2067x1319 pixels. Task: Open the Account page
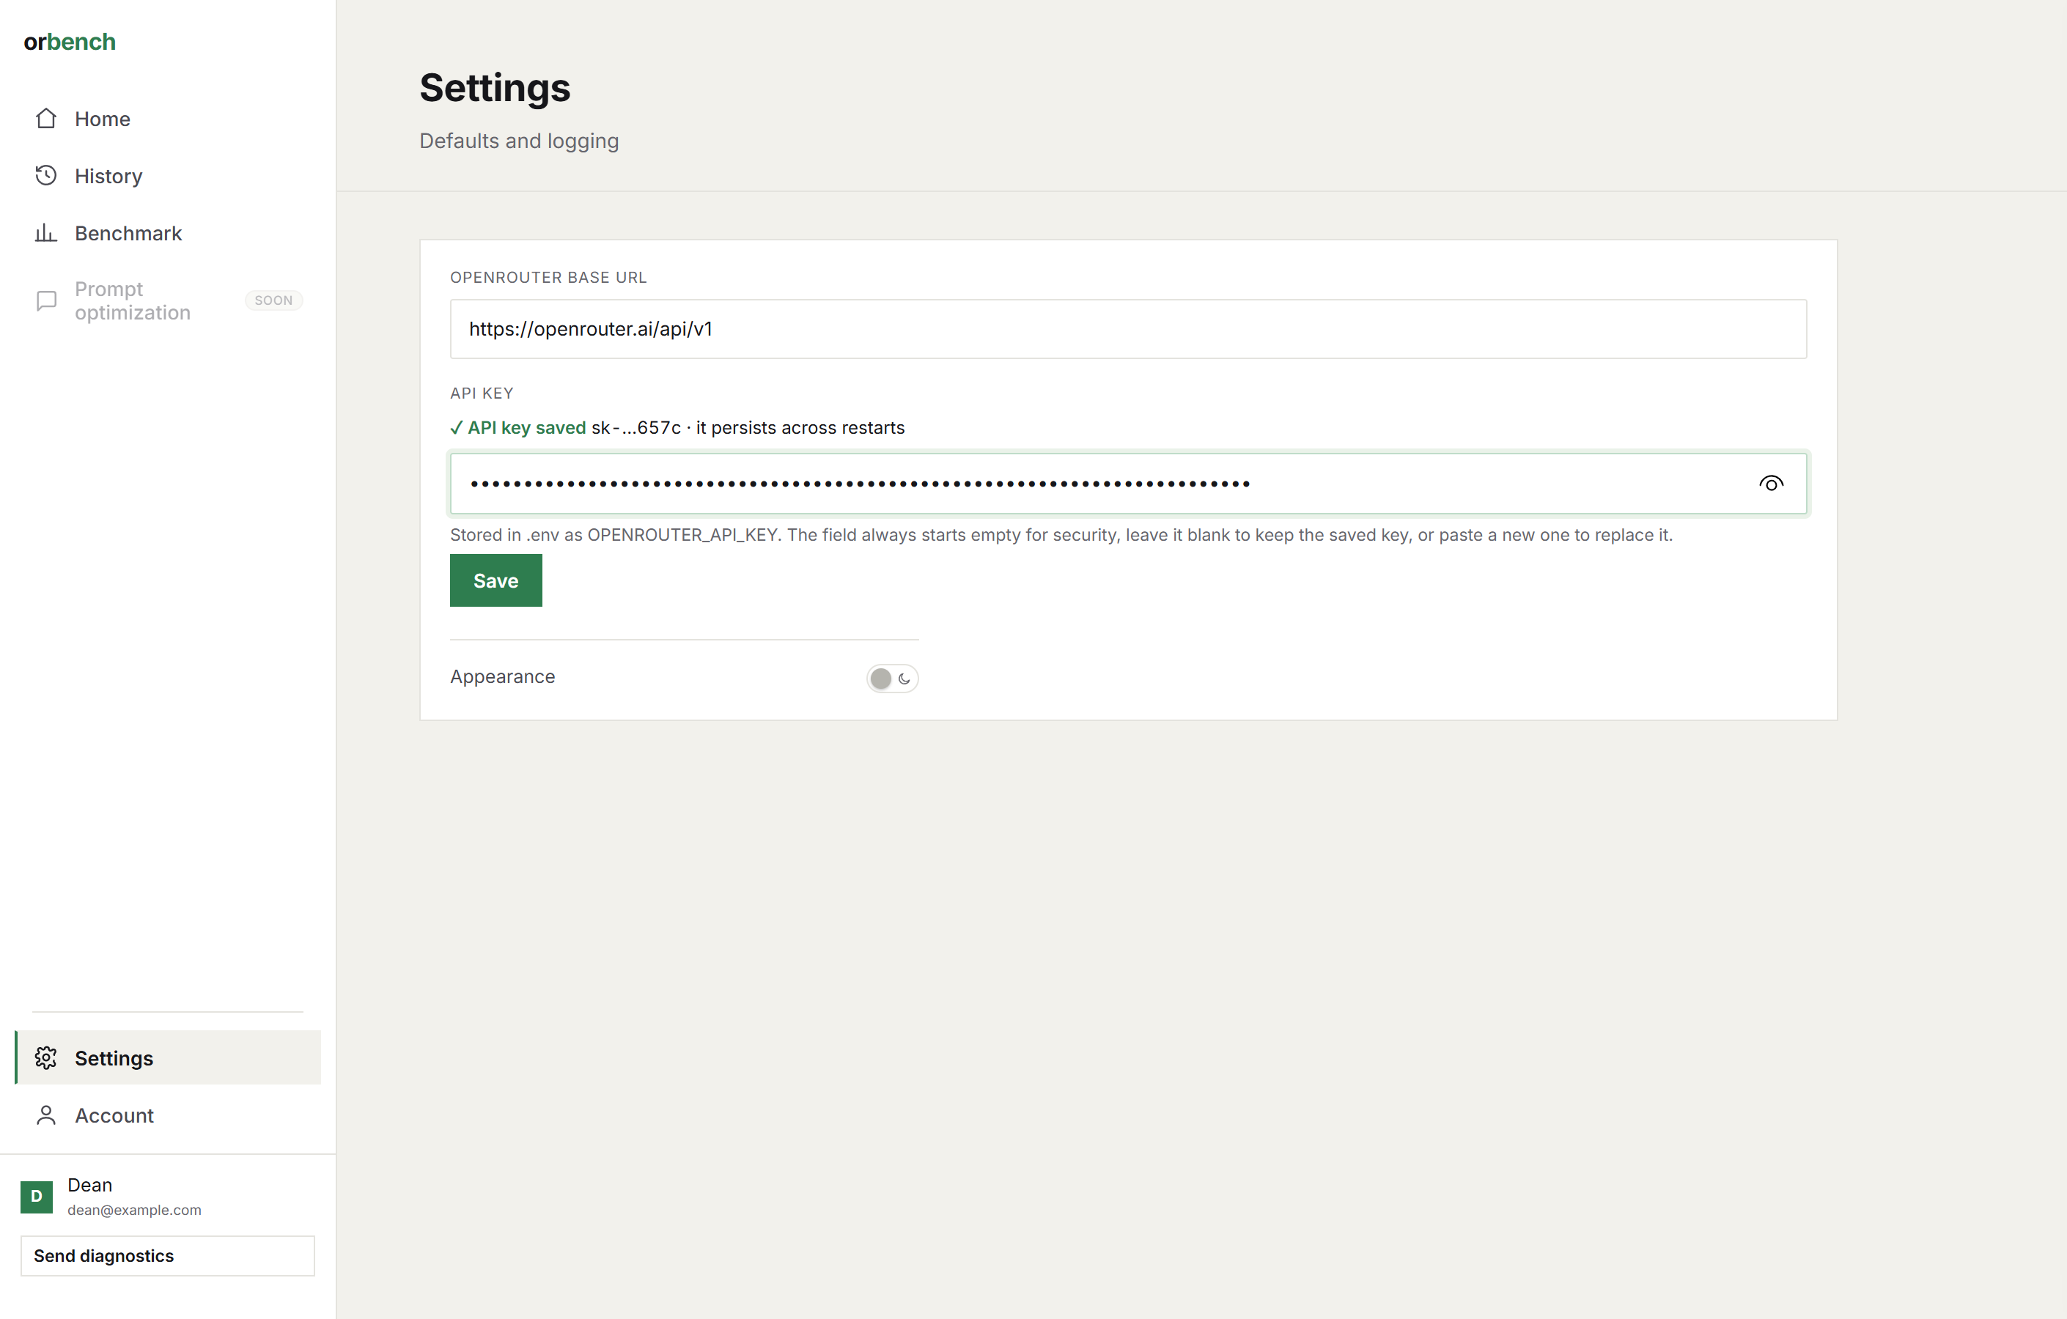tap(169, 1115)
